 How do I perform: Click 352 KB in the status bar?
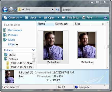coord(61,87)
